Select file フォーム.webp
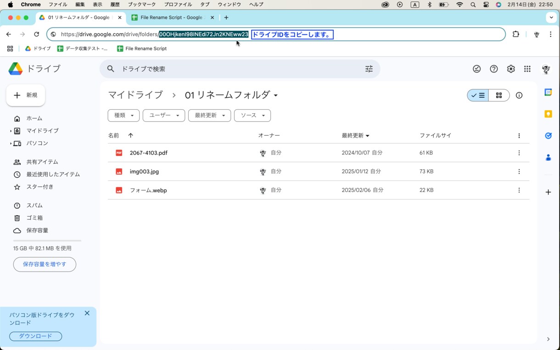 (319, 190)
